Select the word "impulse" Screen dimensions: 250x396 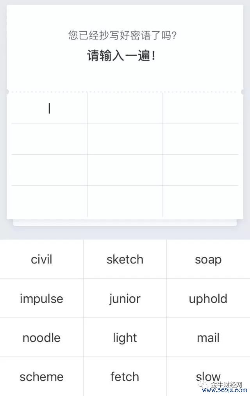41,298
